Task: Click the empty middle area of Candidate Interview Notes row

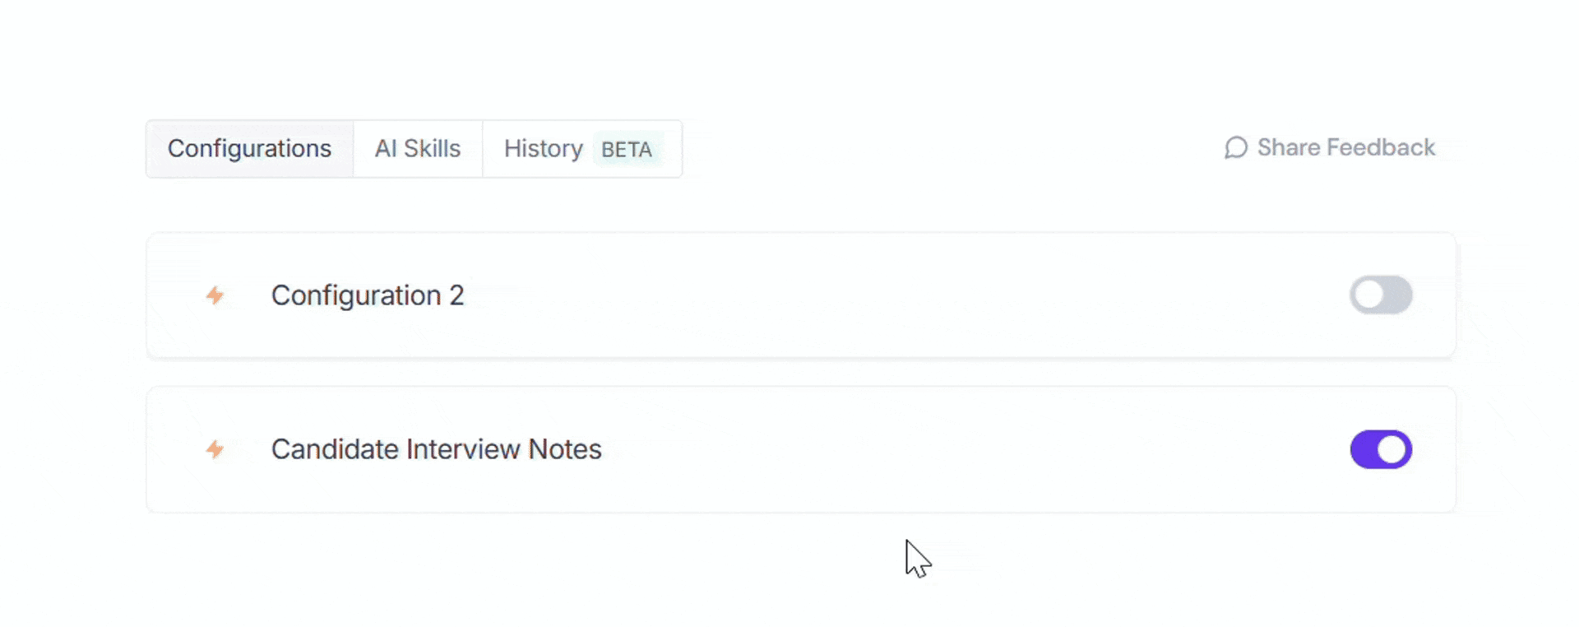Action: (x=970, y=449)
